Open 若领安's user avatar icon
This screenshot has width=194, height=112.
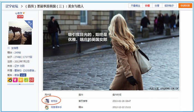[47, 101]
